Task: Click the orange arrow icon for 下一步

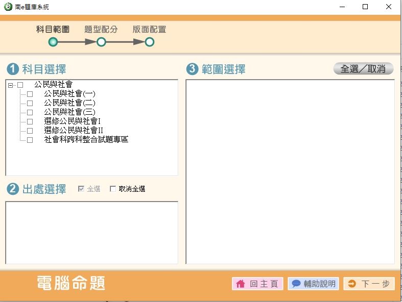Action: pyautogui.click(x=352, y=284)
